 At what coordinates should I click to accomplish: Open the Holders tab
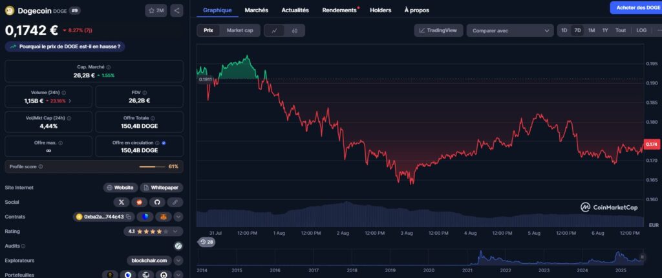(380, 10)
